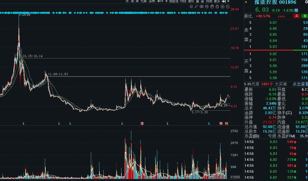
Task: Click the red 买 buy button
Action: [x=296, y=16]
